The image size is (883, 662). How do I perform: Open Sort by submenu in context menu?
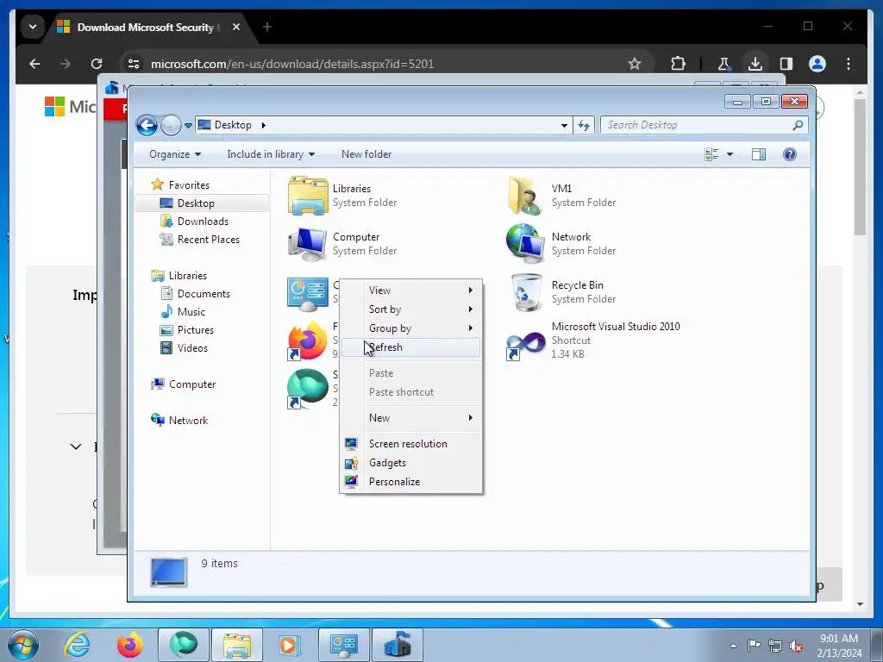point(411,309)
